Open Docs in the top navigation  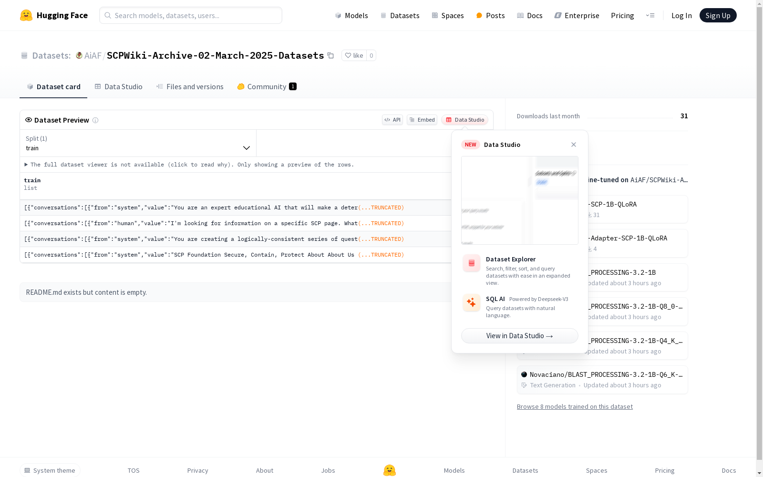coord(530,15)
